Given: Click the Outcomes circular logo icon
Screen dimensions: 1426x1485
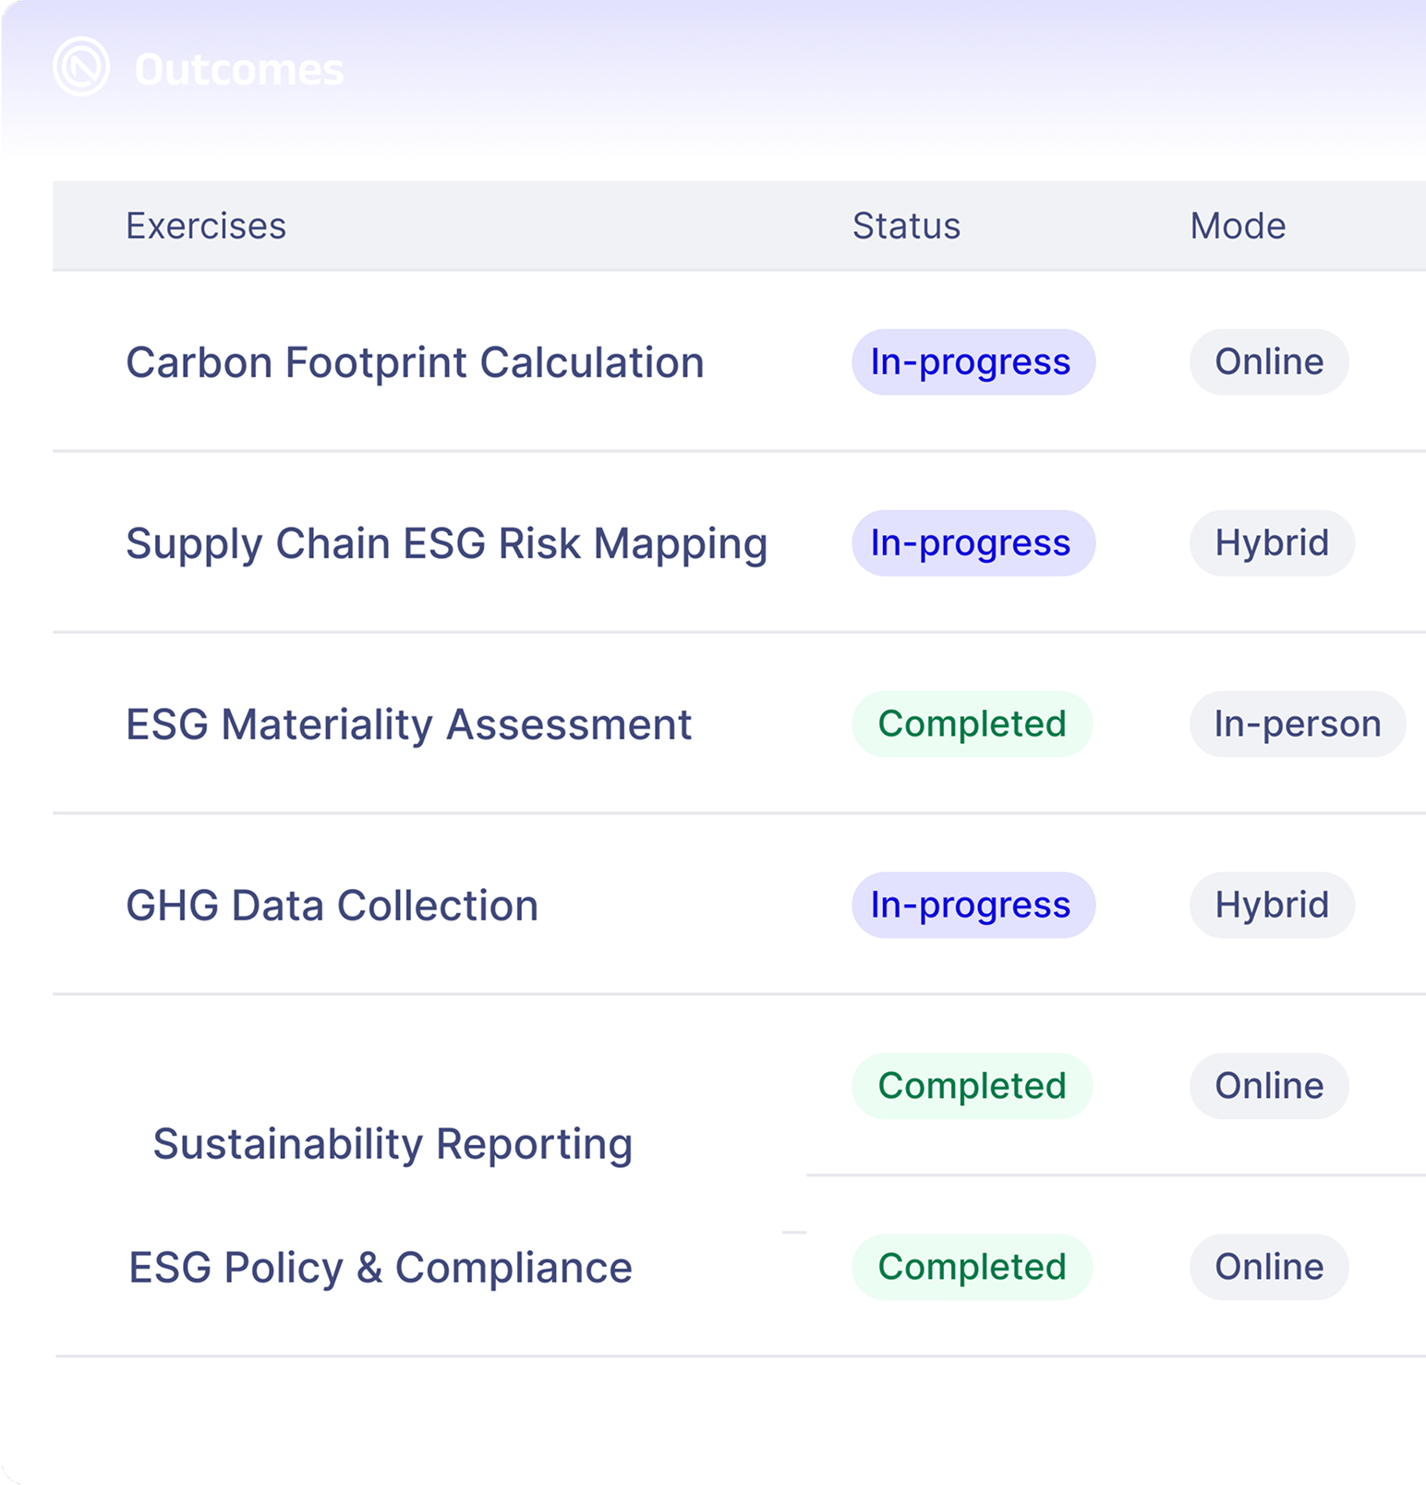Looking at the screenshot, I should (81, 67).
